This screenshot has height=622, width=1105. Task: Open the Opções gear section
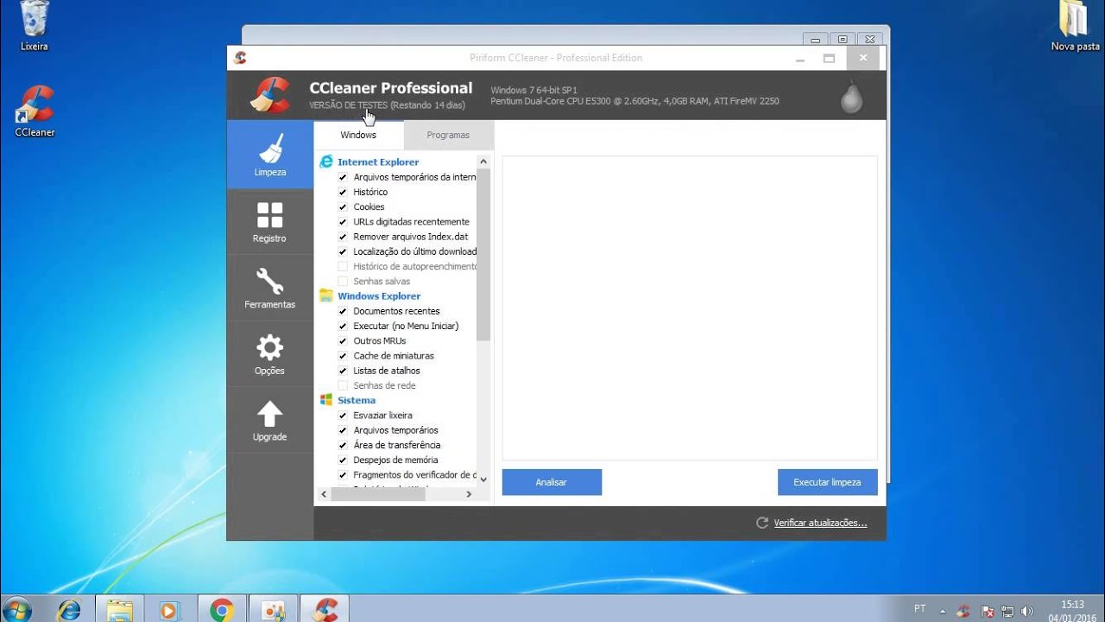[x=270, y=354]
